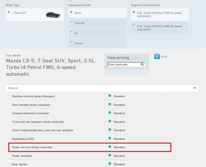
Task: Pick the 2.5L Turbo I4 Petrol AWD engine
Action: pyautogui.click(x=134, y=26)
